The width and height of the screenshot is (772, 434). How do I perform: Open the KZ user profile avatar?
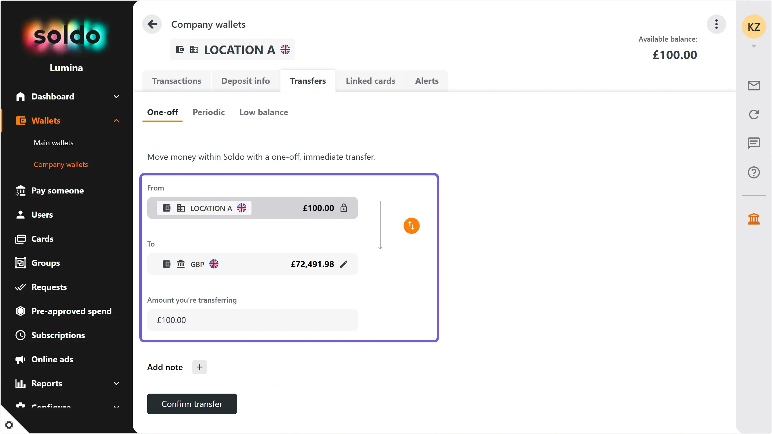[x=754, y=27]
